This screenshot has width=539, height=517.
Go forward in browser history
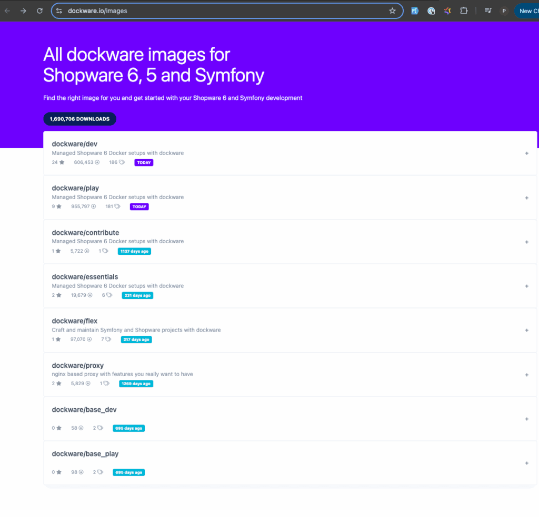tap(23, 11)
